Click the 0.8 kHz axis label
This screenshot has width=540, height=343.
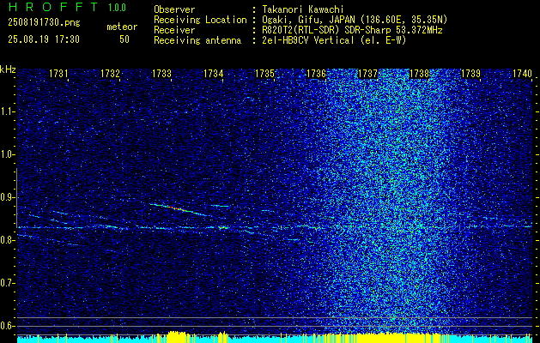7,240
